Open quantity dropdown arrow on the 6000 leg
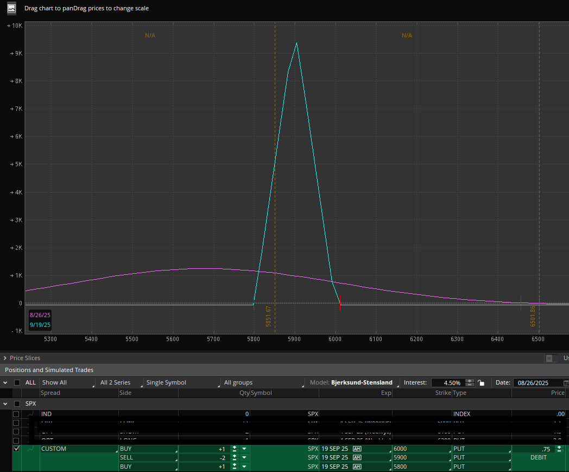 [x=244, y=449]
